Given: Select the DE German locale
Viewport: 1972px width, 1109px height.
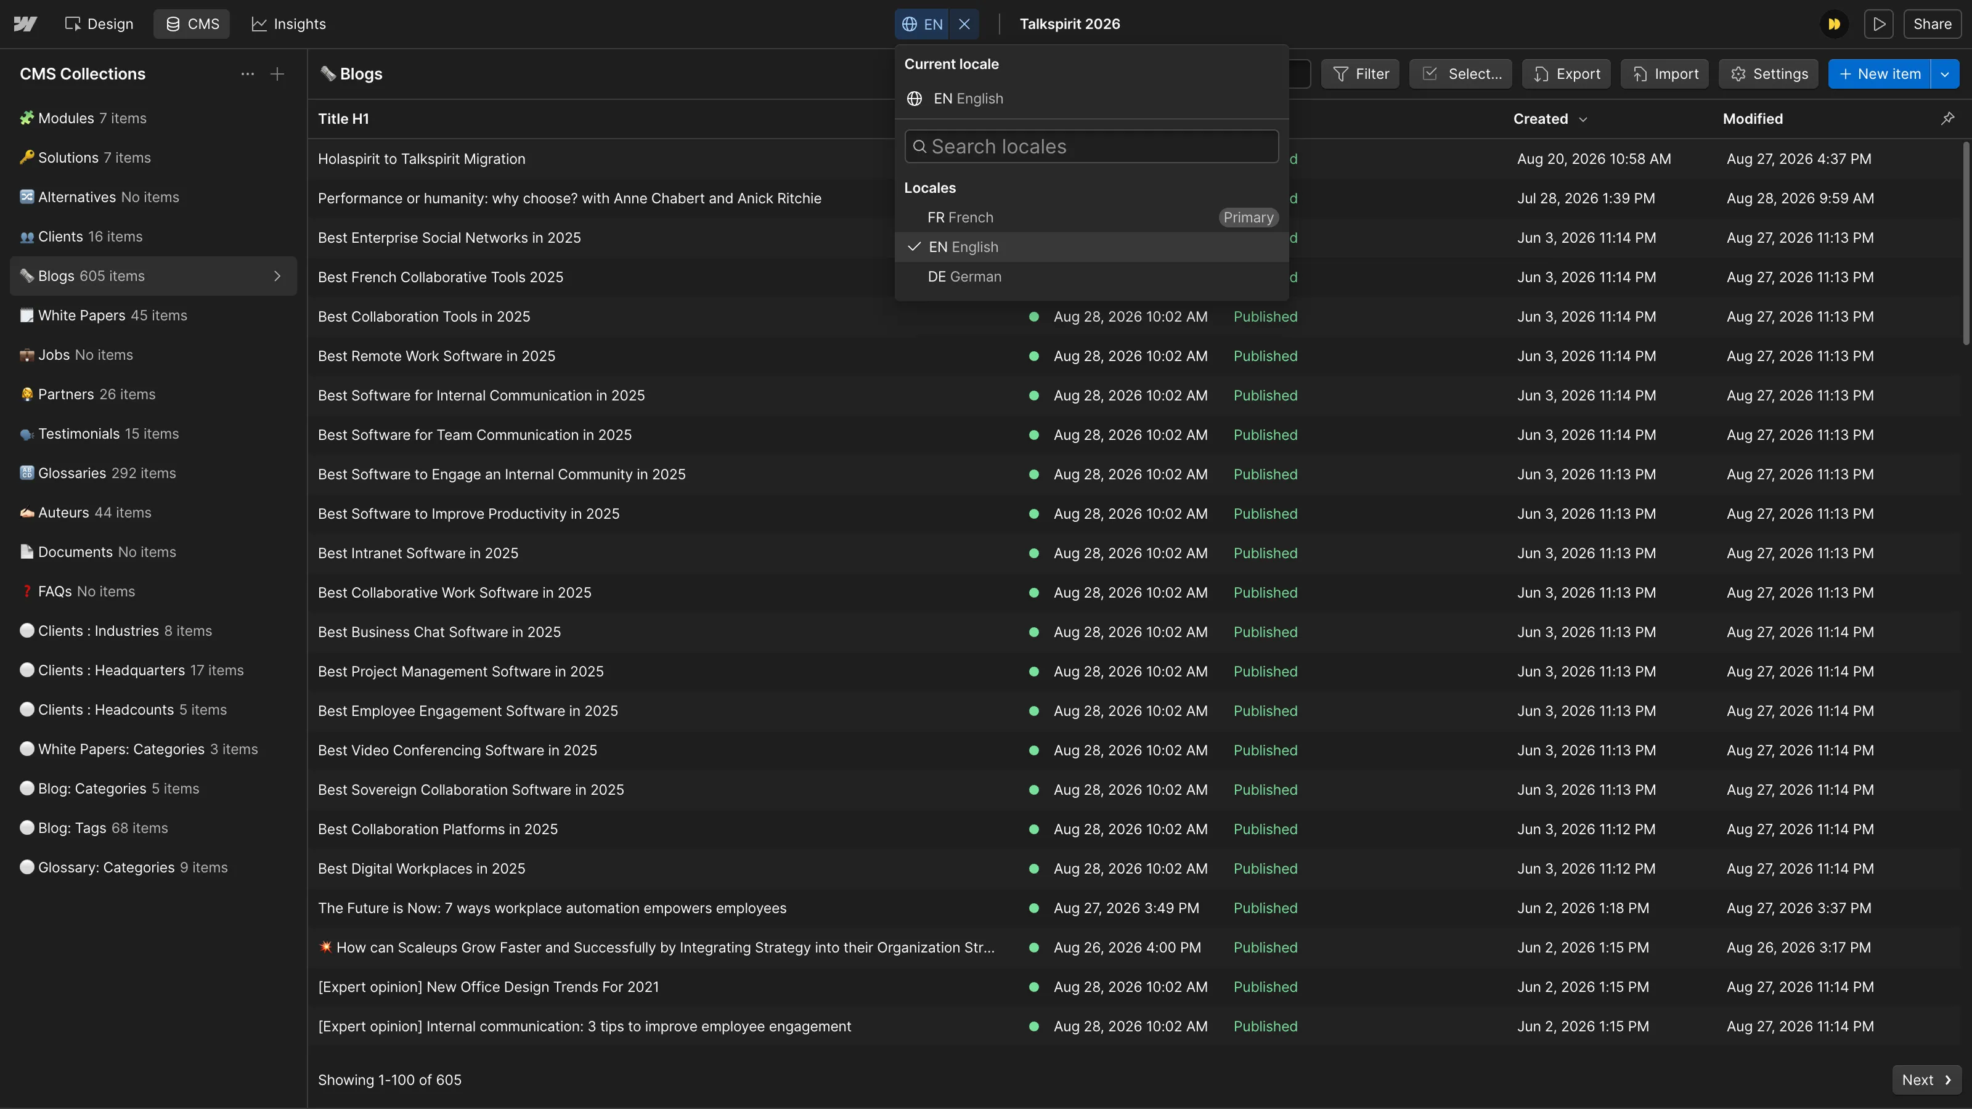Looking at the screenshot, I should tap(1091, 276).
